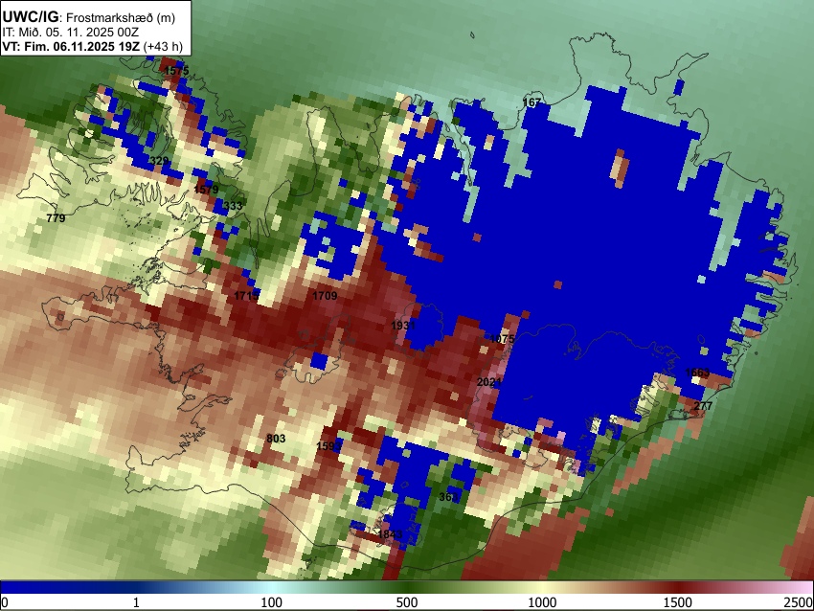Click the title 'UWC/IG: Frostmarkshæð (m)'
The width and height of the screenshot is (814, 611).
(x=89, y=17)
